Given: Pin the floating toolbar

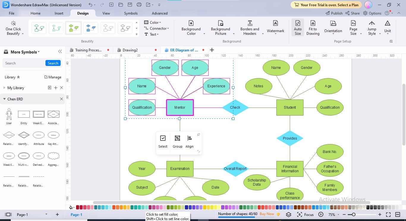Looking at the screenshot, I should pos(199,135).
